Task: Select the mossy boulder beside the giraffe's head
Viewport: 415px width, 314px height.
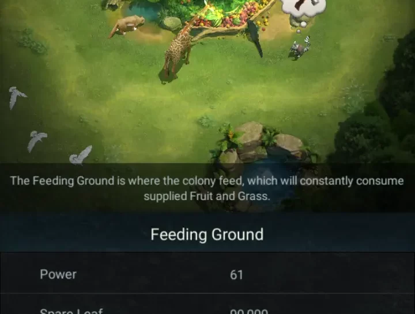Action: (172, 23)
